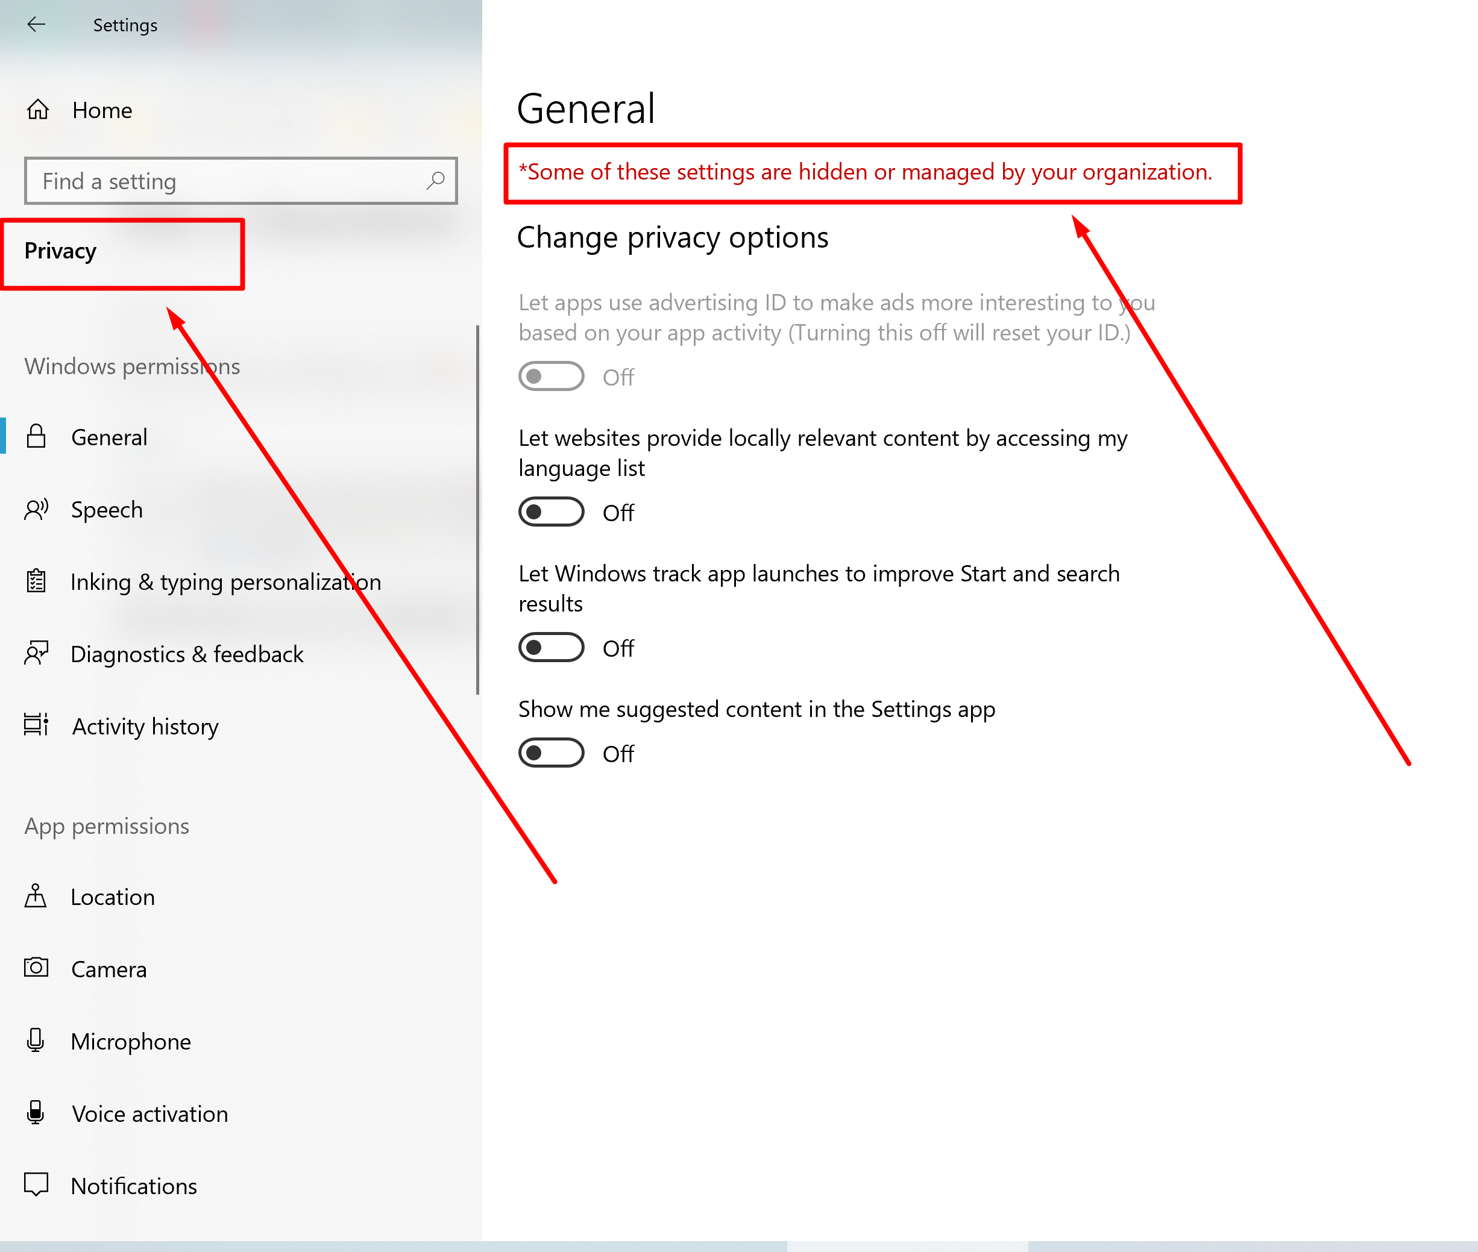Click the back arrow icon
The image size is (1478, 1252).
tap(36, 25)
